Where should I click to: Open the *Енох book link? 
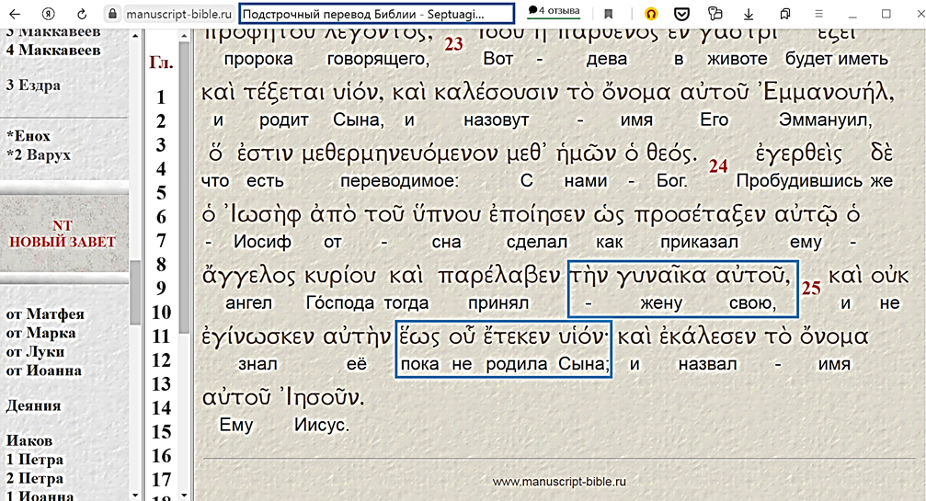tap(29, 136)
